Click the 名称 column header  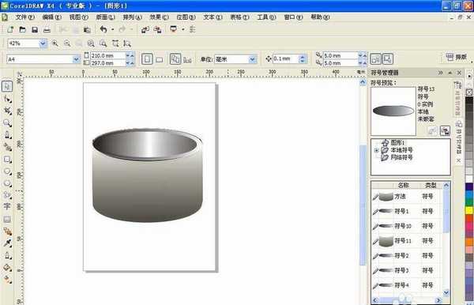pyautogui.click(x=403, y=185)
